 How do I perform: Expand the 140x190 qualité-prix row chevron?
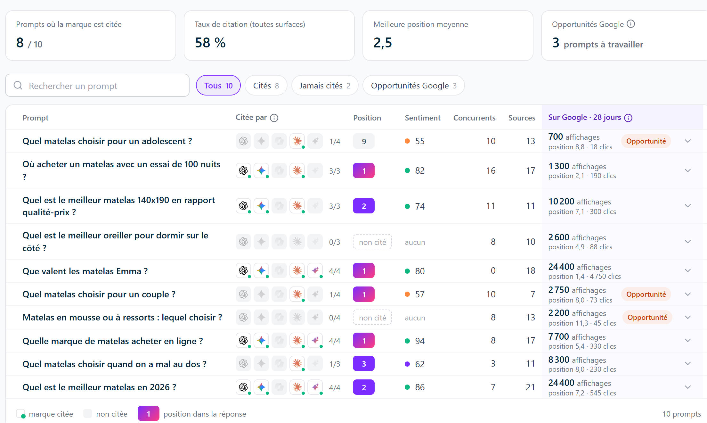688,206
